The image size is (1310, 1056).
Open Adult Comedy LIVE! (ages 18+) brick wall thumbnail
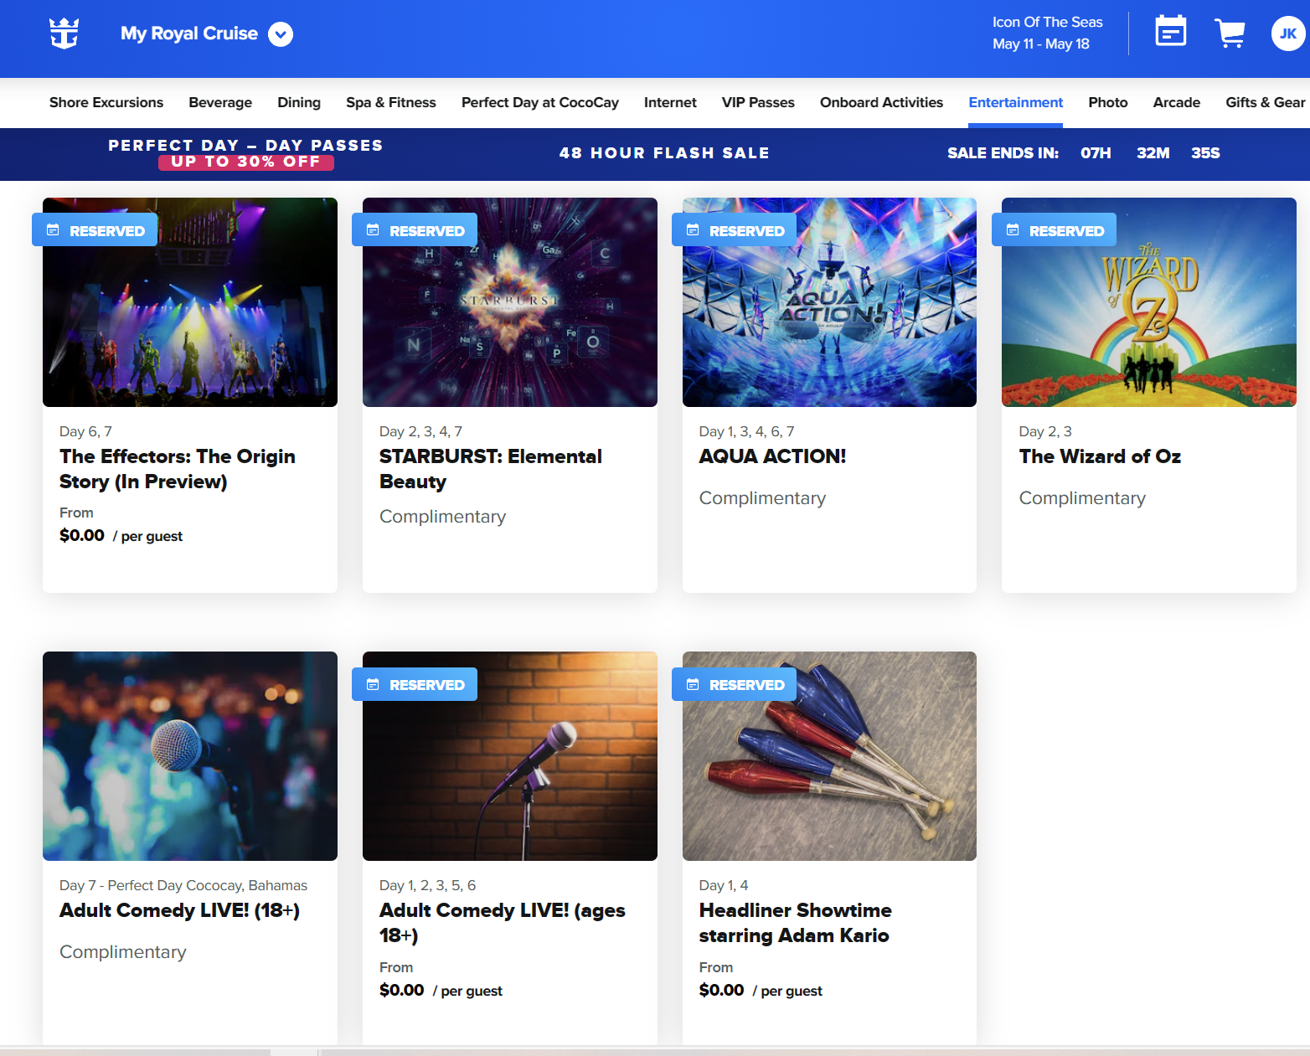click(510, 756)
